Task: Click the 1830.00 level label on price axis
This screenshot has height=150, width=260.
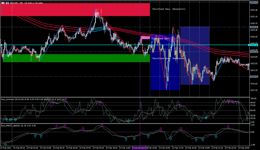Action: 254,27
